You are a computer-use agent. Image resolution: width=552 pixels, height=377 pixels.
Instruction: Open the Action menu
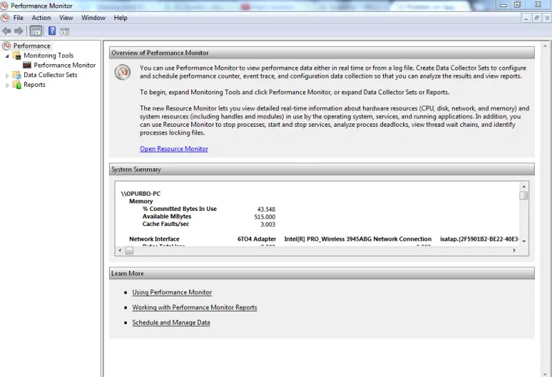[41, 18]
